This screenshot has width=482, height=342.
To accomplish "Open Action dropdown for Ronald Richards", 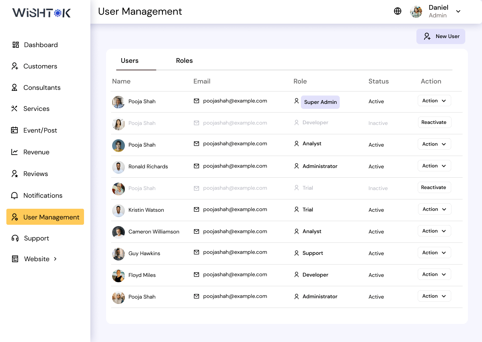I will 434,166.
